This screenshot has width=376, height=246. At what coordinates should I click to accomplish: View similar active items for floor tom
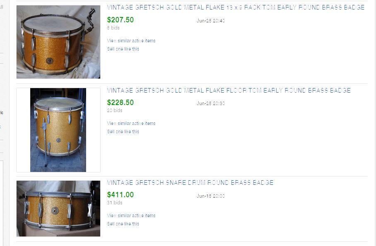(131, 123)
